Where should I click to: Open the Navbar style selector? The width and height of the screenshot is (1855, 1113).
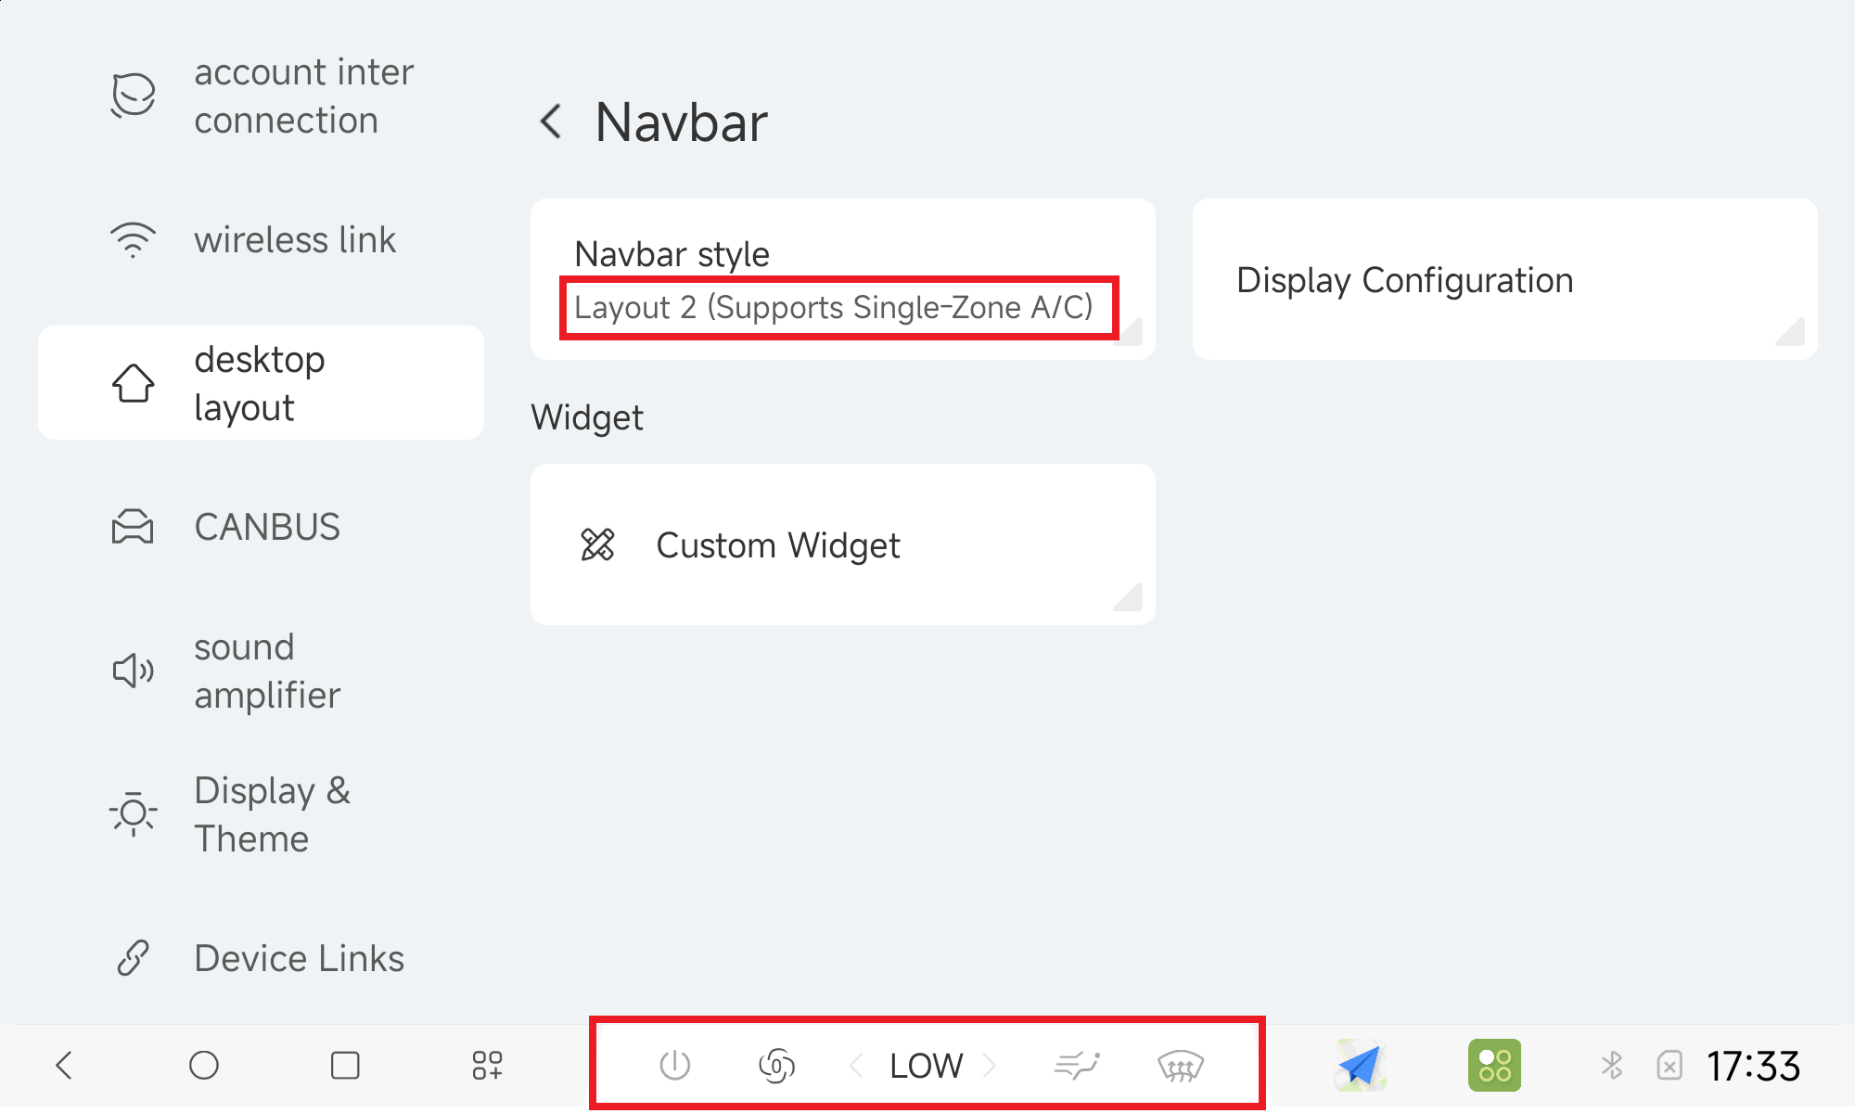842,279
